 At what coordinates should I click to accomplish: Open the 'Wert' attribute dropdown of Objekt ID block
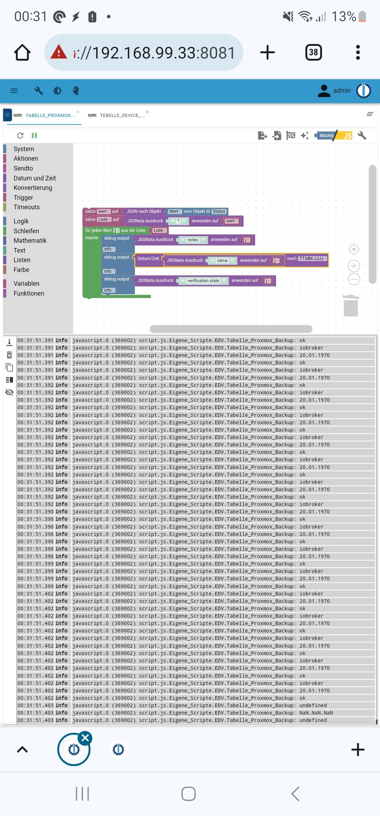pos(175,211)
